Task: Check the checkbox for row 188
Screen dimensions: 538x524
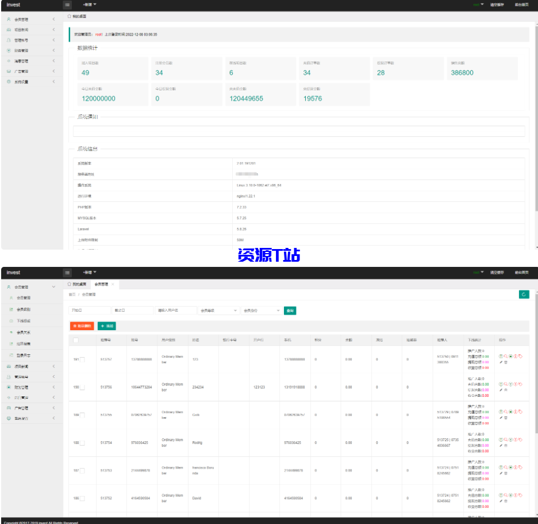Action: [82, 443]
